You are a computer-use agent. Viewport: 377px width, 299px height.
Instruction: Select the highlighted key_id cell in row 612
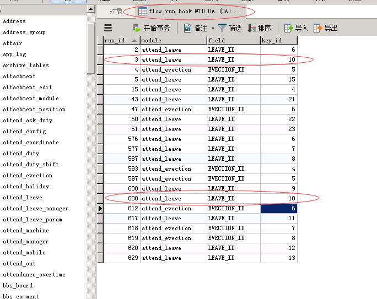278,209
